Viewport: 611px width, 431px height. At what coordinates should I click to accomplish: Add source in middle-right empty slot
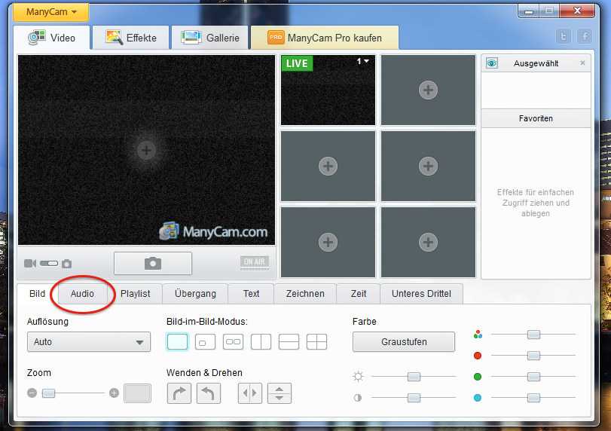pos(428,166)
